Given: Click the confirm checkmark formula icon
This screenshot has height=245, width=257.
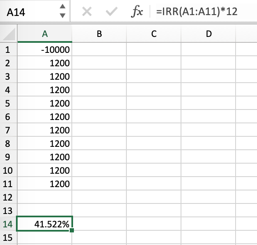Looking at the screenshot, I should point(112,11).
